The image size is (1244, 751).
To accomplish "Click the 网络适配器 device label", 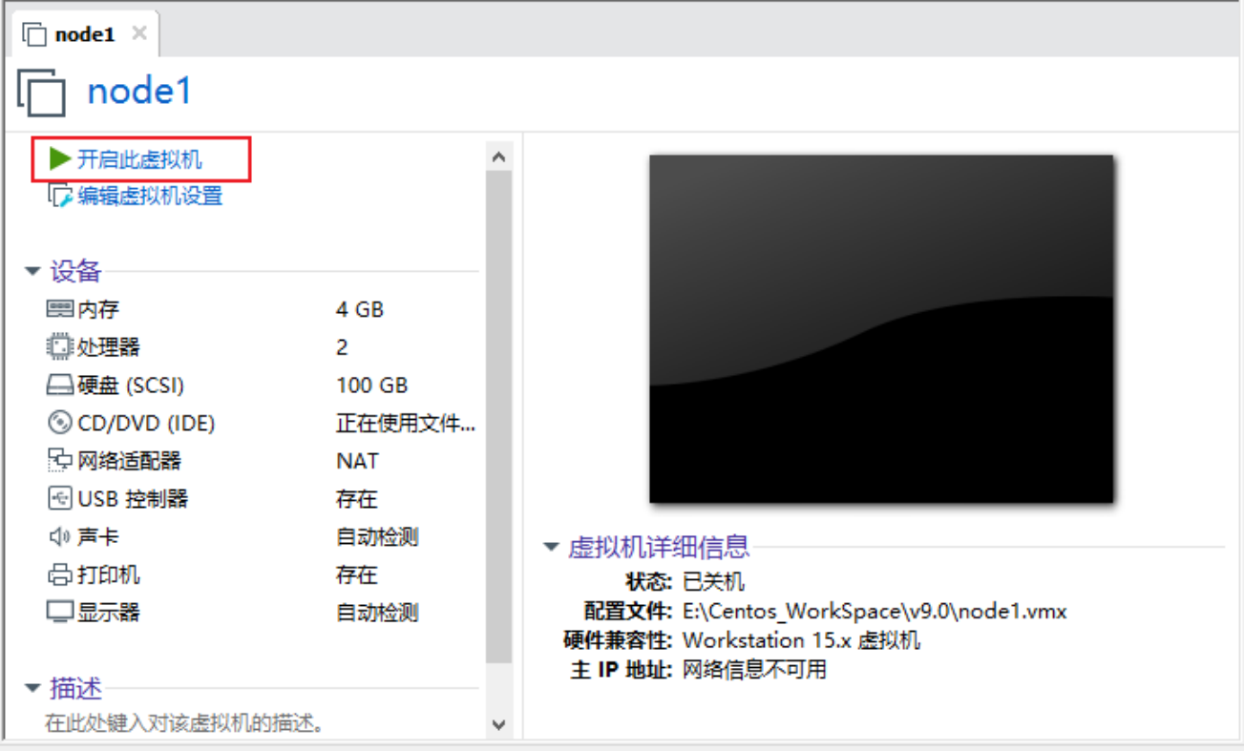I will (129, 461).
